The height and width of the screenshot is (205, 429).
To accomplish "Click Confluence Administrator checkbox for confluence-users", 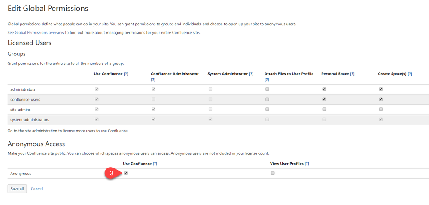I will [x=153, y=99].
